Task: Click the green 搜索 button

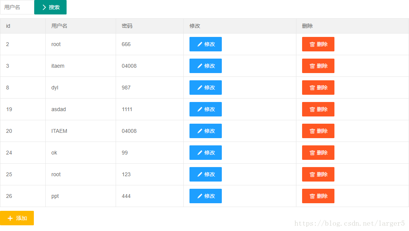Action: click(50, 7)
